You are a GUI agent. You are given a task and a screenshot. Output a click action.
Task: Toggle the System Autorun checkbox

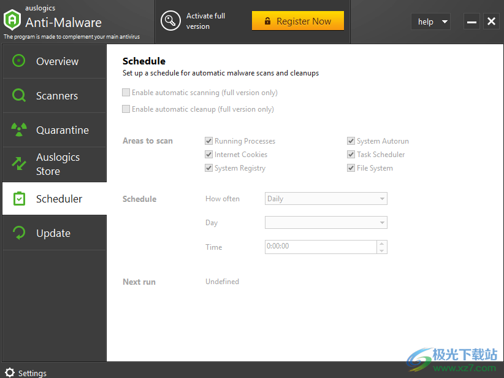pyautogui.click(x=351, y=141)
